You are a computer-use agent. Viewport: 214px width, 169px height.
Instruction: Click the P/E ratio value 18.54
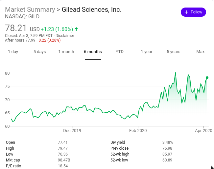tap(63, 166)
